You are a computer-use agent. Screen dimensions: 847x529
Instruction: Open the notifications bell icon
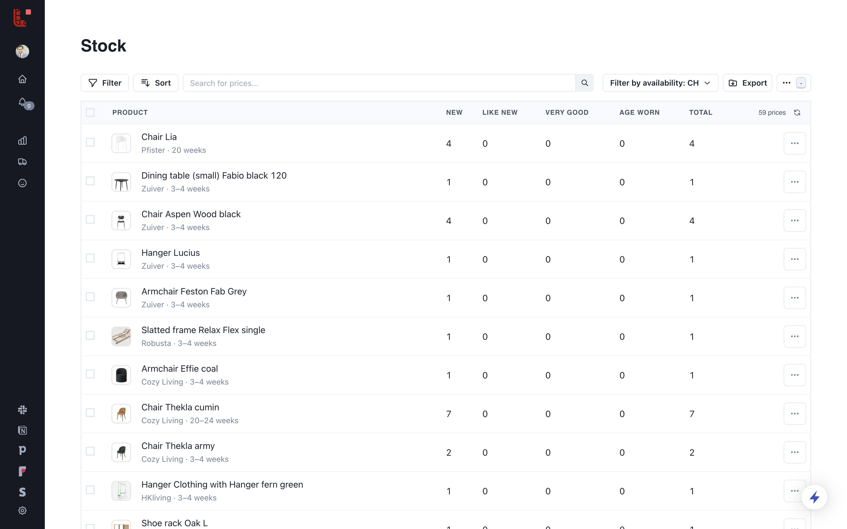tap(22, 102)
